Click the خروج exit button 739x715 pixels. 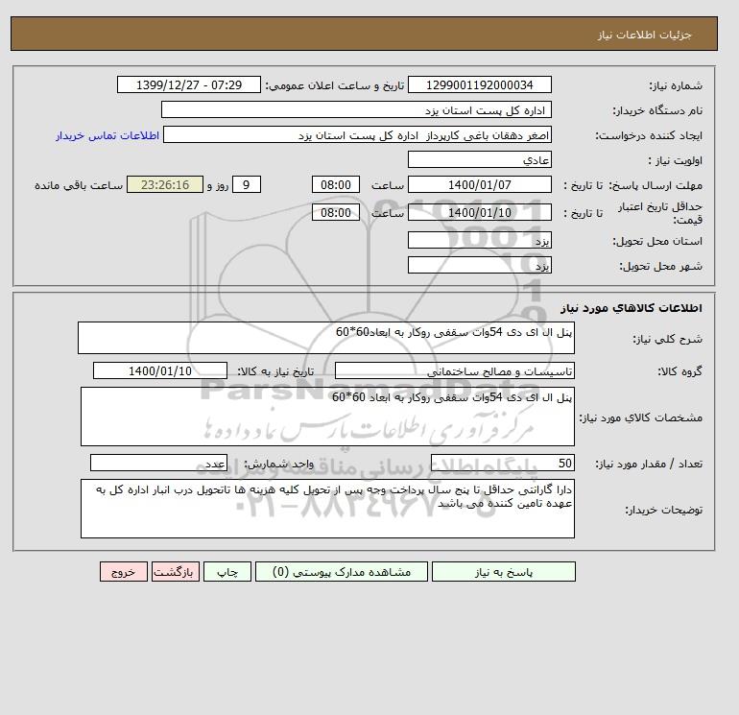124,571
